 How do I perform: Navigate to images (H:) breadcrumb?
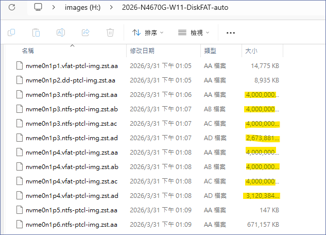82,8
